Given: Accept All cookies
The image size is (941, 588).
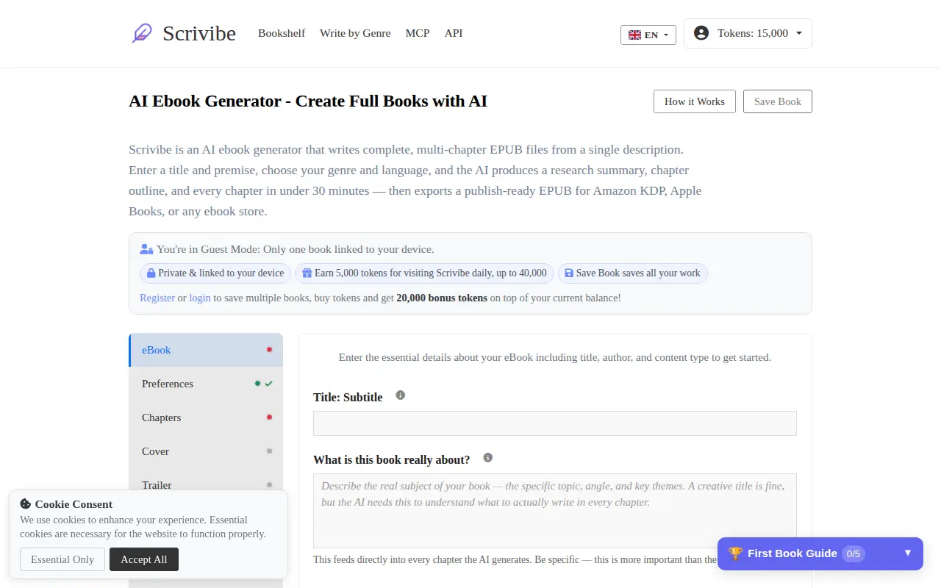Looking at the screenshot, I should coord(144,559).
